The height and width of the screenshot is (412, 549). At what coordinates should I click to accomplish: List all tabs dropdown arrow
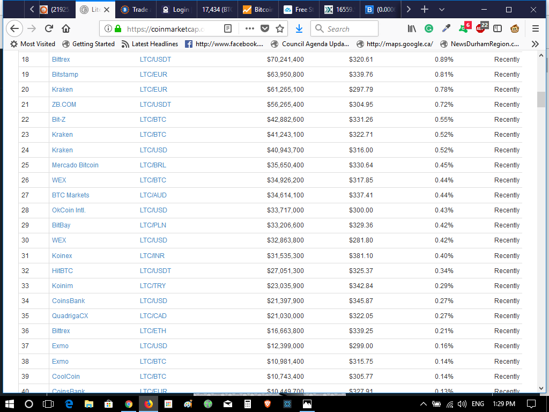[x=442, y=10]
